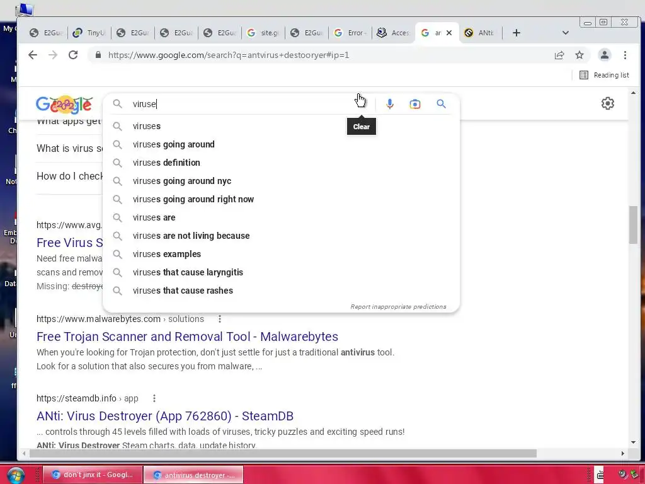Open the Chrome profile avatar
The image size is (645, 484).
[604, 55]
